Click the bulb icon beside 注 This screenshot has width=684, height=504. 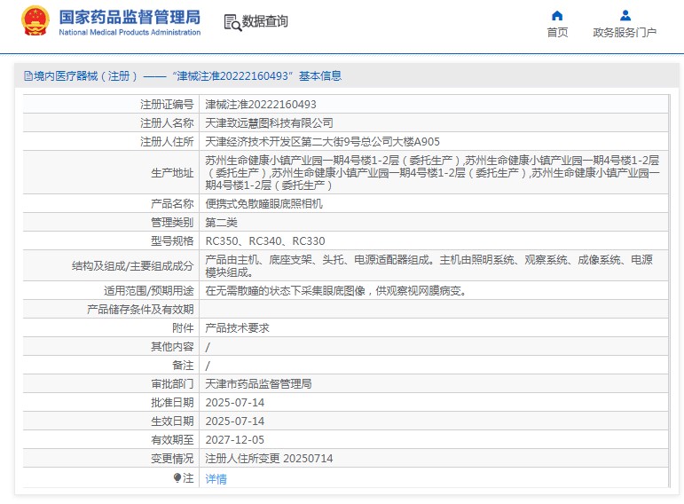point(177,478)
